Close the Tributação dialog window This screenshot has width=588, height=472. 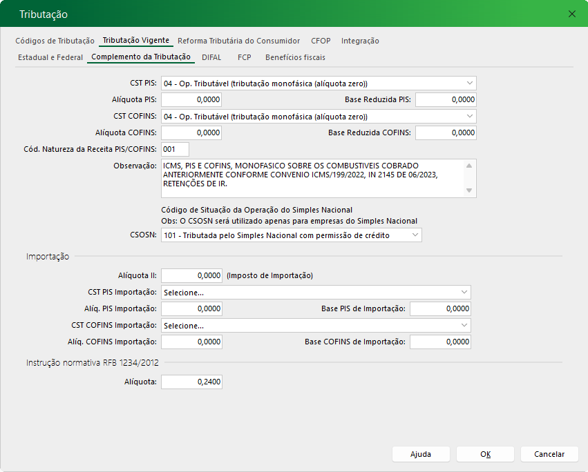pyautogui.click(x=571, y=14)
